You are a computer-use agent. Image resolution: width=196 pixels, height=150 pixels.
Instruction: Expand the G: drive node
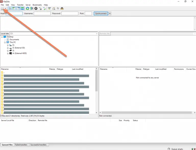point(8,51)
